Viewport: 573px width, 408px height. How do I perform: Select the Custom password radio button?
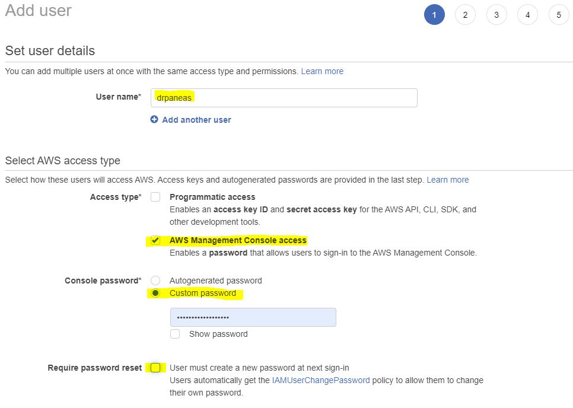pyautogui.click(x=155, y=293)
